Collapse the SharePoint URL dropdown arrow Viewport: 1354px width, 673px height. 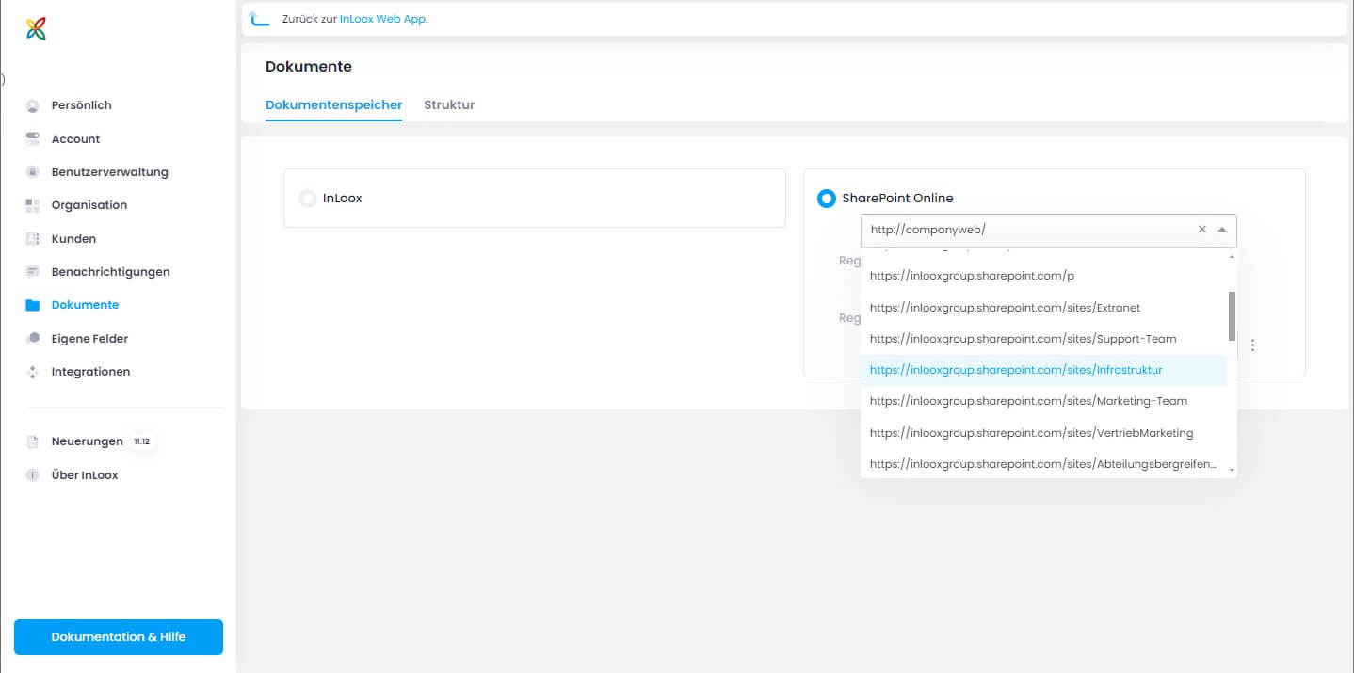[x=1222, y=229]
